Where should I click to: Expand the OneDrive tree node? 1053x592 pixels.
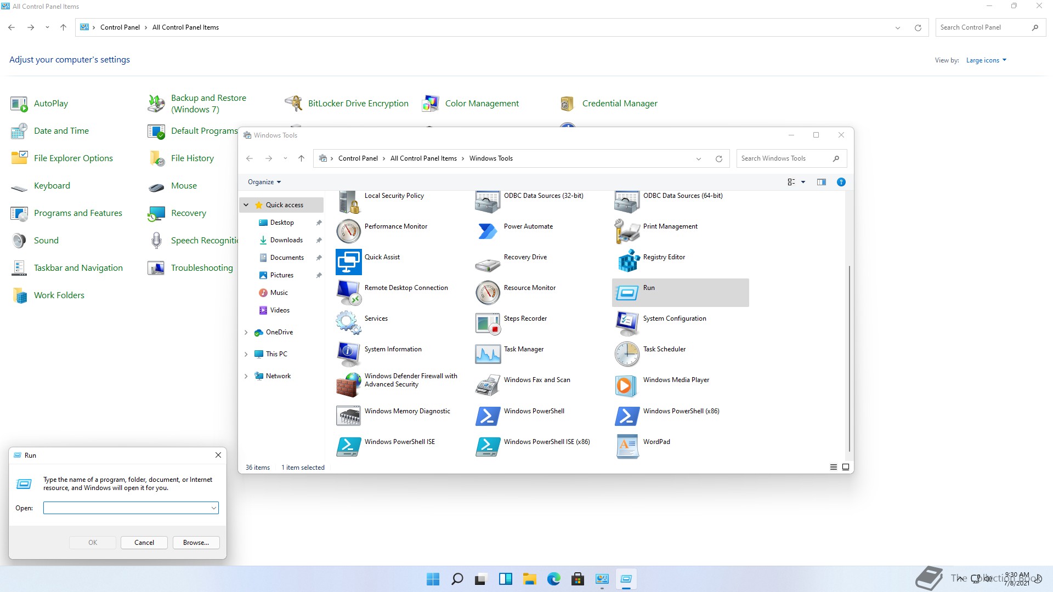(x=246, y=332)
